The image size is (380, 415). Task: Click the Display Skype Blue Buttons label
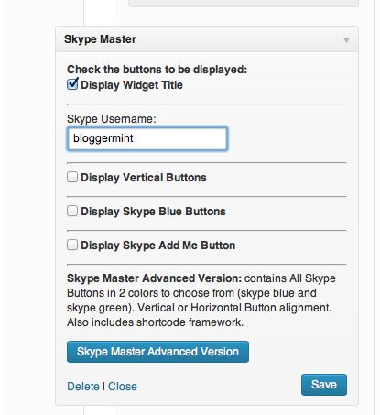click(x=153, y=212)
